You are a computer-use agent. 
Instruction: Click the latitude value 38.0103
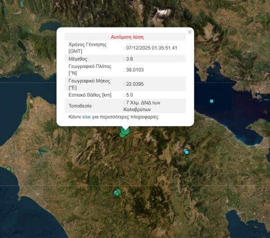135,70
